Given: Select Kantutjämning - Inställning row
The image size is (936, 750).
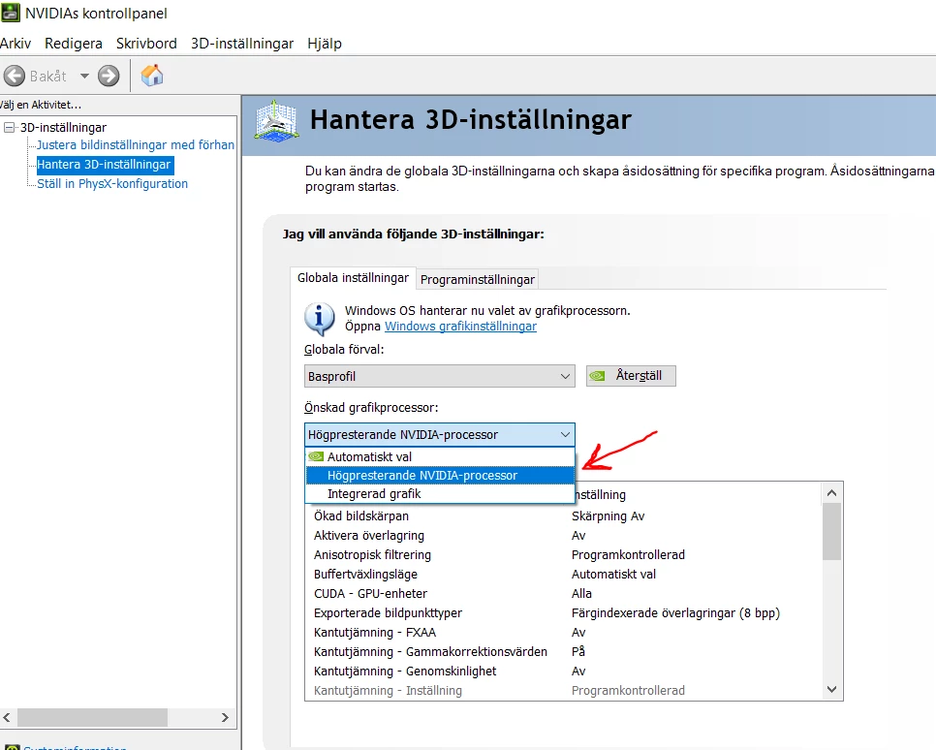Looking at the screenshot, I should tap(564, 690).
